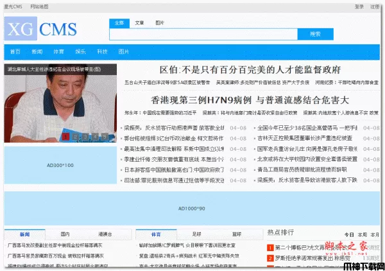Open 科技 section in blue nav bar
Image resolution: width=385 pixels, height=271 pixels.
(102, 51)
